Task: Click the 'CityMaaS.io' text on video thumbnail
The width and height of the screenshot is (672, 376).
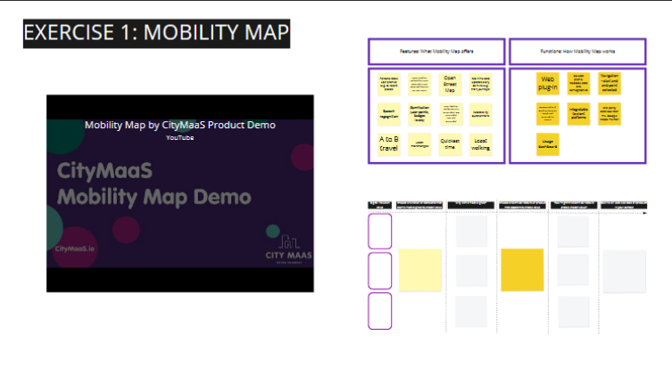Action: click(76, 249)
